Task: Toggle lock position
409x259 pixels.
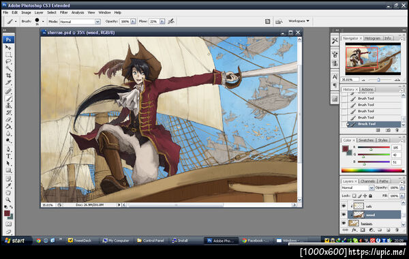Action: (x=365, y=196)
